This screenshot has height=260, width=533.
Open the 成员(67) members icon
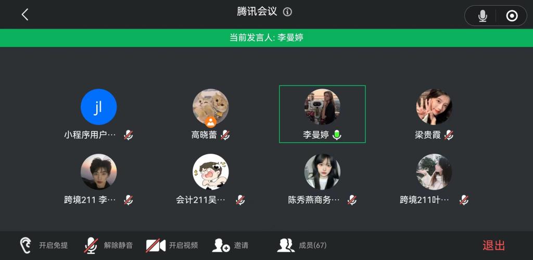coord(286,245)
